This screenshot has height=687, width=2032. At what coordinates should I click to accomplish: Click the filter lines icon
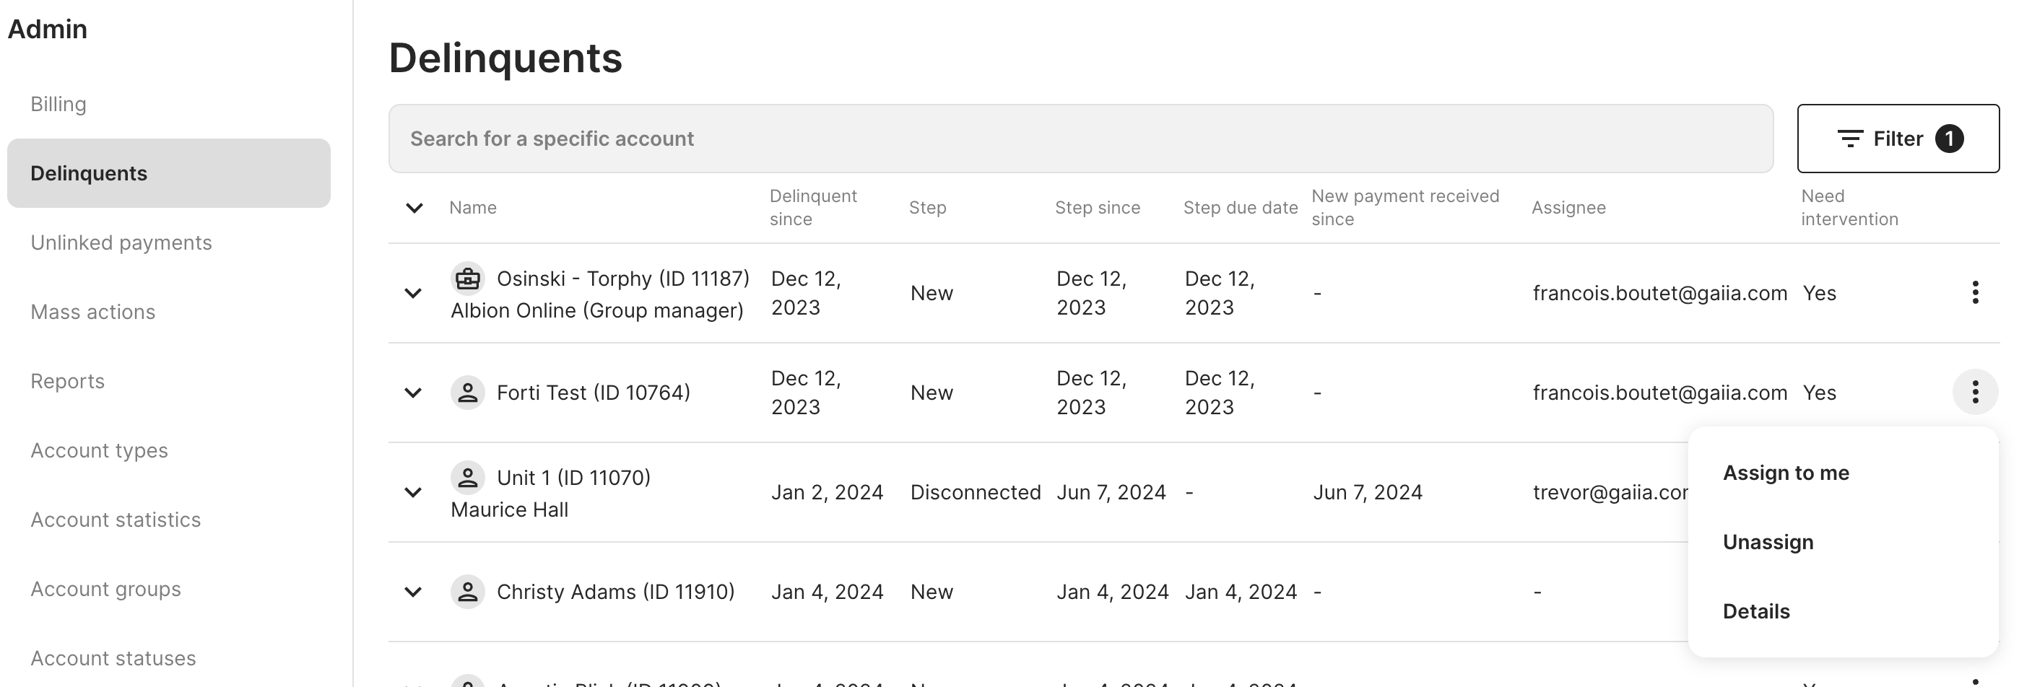pyautogui.click(x=1850, y=139)
